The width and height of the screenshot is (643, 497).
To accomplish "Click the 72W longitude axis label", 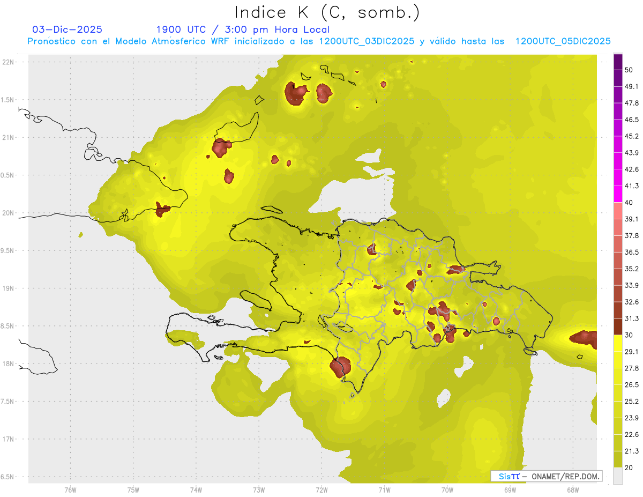I will (322, 489).
